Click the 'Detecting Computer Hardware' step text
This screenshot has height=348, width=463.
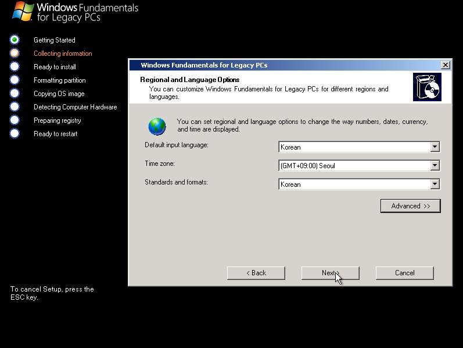tap(76, 107)
